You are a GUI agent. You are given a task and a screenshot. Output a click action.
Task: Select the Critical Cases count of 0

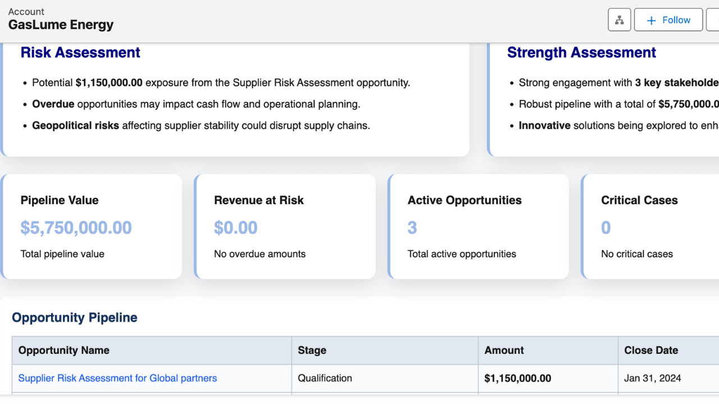coord(606,228)
